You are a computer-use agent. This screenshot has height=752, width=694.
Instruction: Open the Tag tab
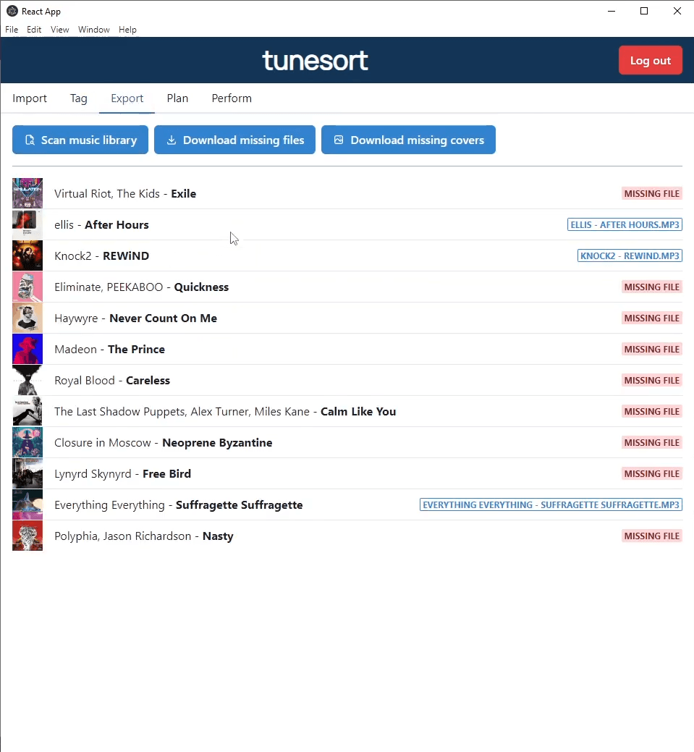pyautogui.click(x=79, y=98)
